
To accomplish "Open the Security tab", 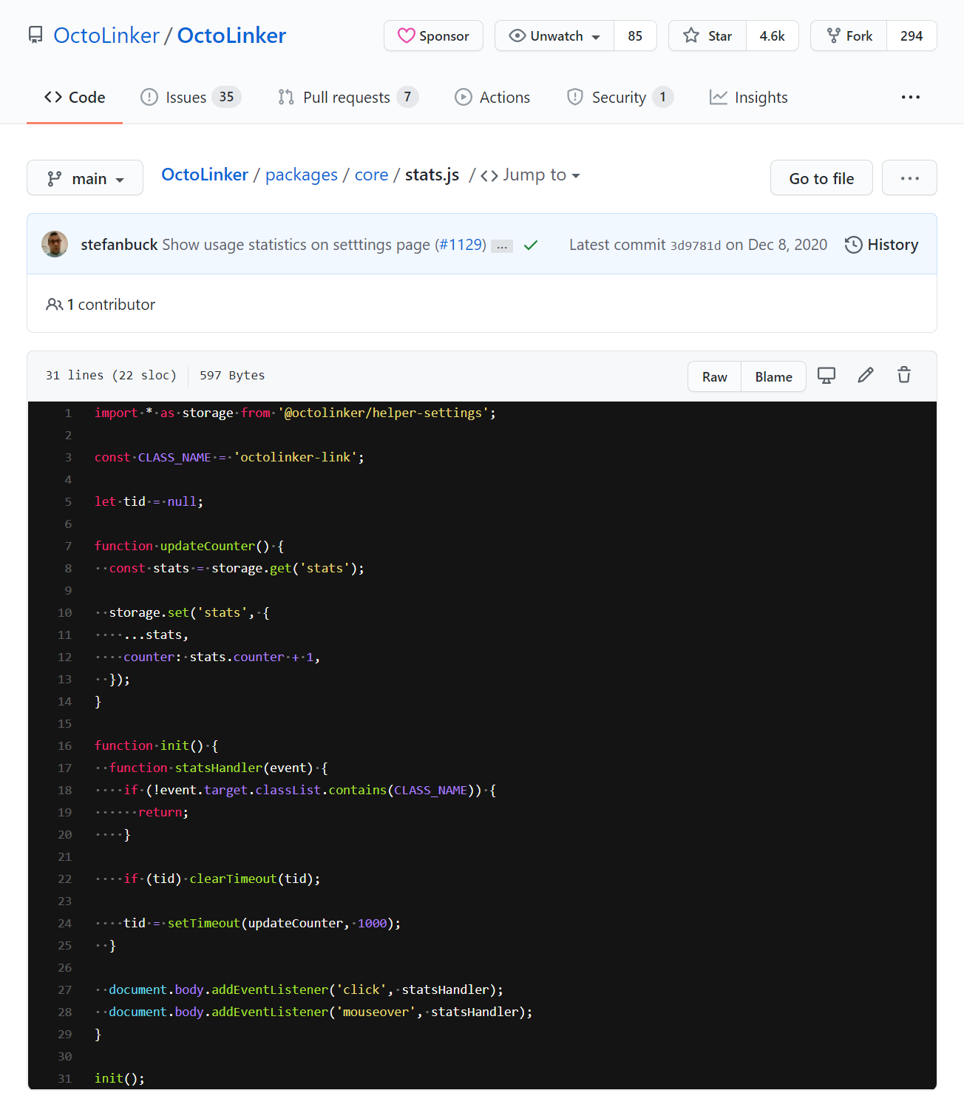I will (x=620, y=97).
